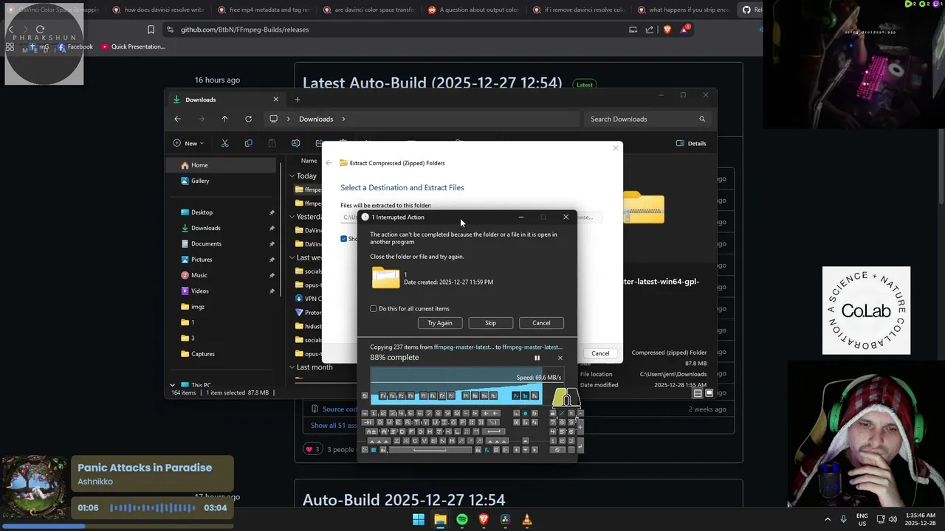The image size is (945, 531).
Task: Click the Explorer back arrow
Action: tap(177, 119)
